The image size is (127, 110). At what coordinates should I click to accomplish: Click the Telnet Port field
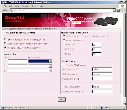(x=97, y=45)
